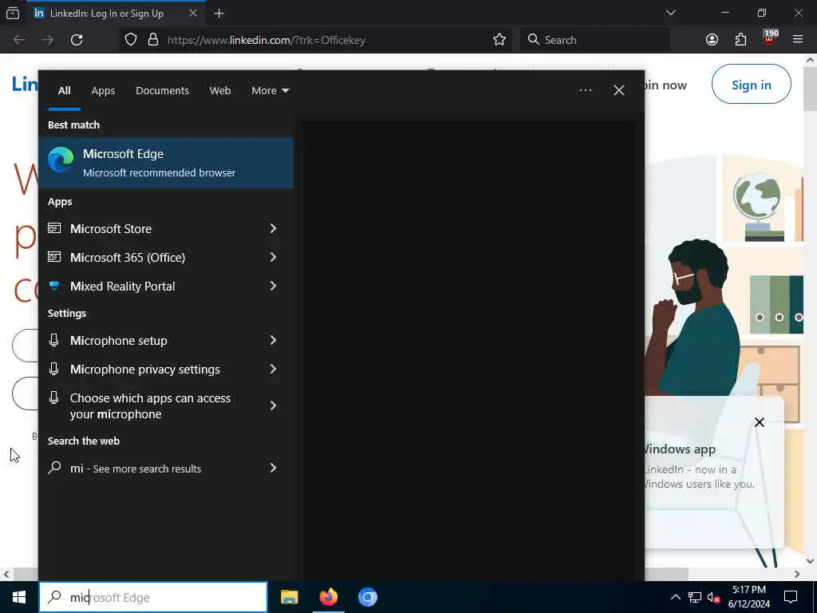Switch to the All search tab
The image size is (817, 613).
pyautogui.click(x=64, y=90)
